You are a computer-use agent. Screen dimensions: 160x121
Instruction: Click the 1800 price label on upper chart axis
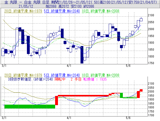pyautogui.click(x=151, y=56)
